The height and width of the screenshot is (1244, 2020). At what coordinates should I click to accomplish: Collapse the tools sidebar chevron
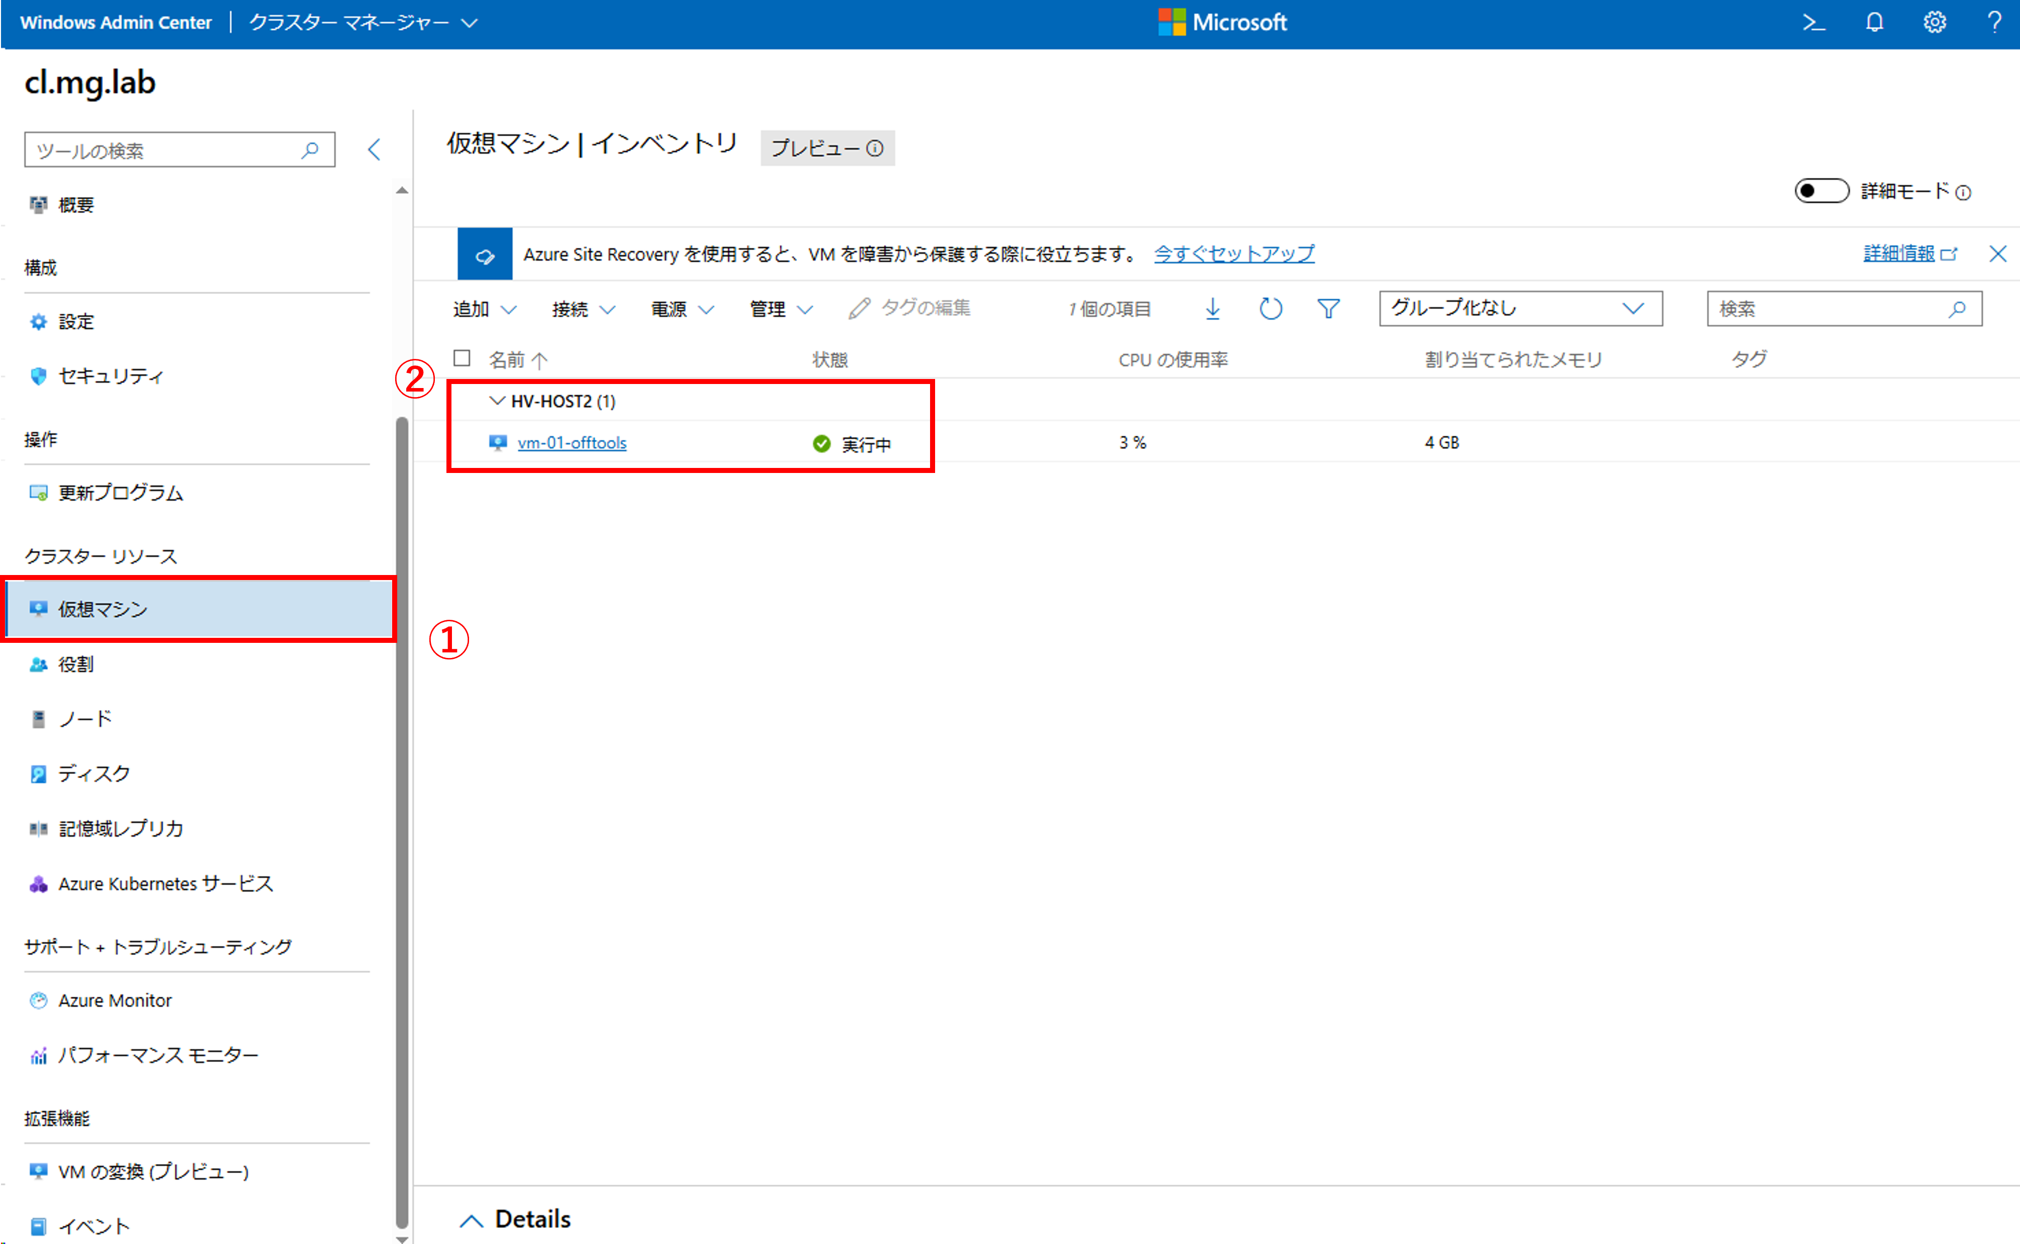[x=375, y=150]
